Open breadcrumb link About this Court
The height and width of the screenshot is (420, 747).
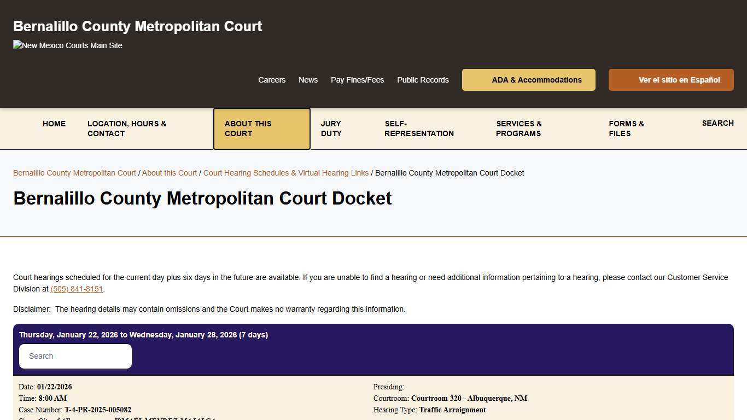(169, 173)
